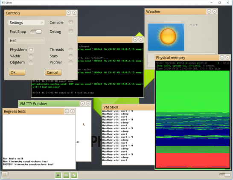Select the Profiler radio button
The height and width of the screenshot is (180, 233).
pos(70,62)
